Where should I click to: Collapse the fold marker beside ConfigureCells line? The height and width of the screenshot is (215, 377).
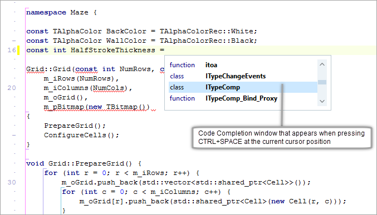(14, 135)
